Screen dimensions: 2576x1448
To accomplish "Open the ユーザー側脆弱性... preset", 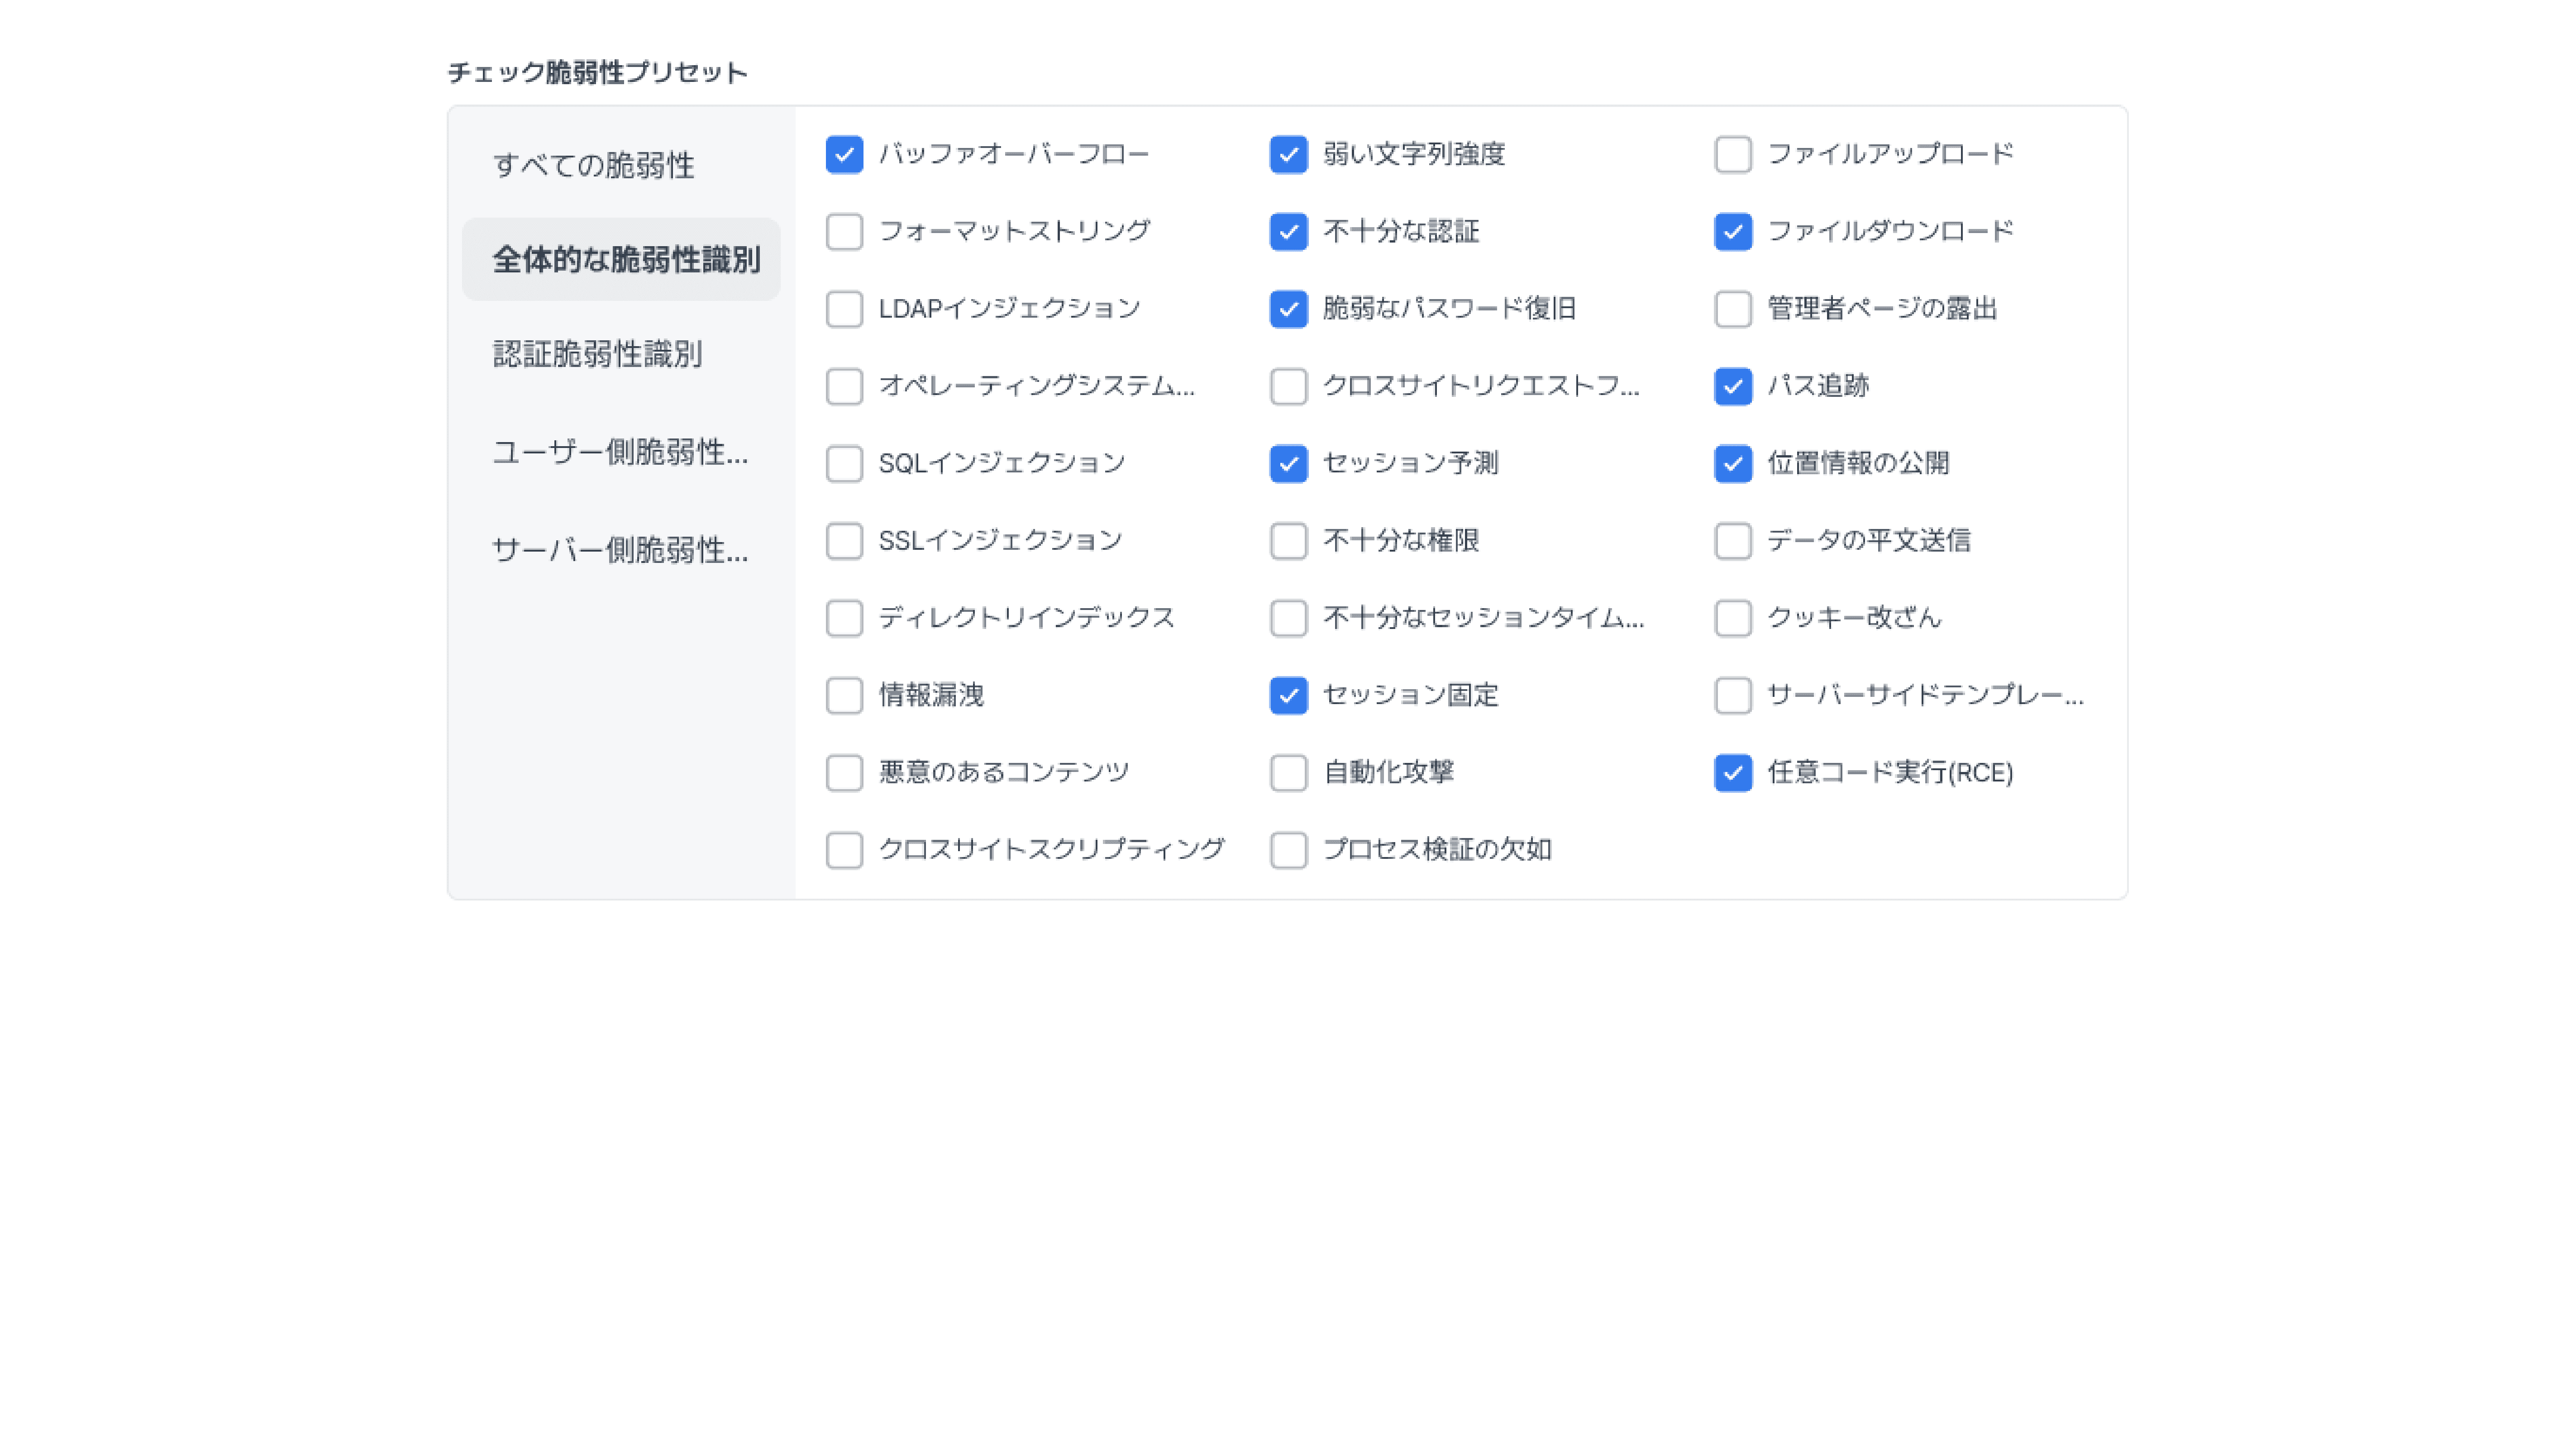I will 621,452.
